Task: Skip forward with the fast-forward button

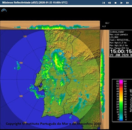Action: pos(127,3)
